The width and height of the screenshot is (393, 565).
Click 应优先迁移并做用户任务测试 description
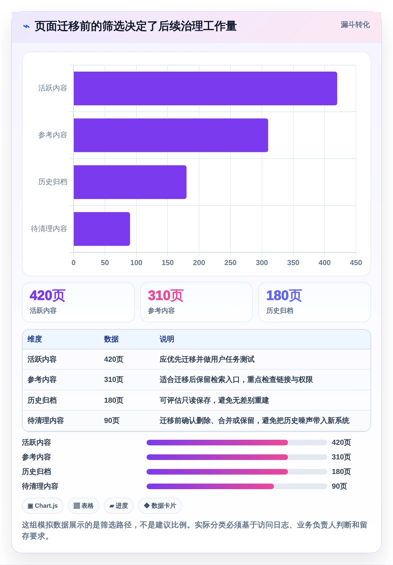coord(207,359)
